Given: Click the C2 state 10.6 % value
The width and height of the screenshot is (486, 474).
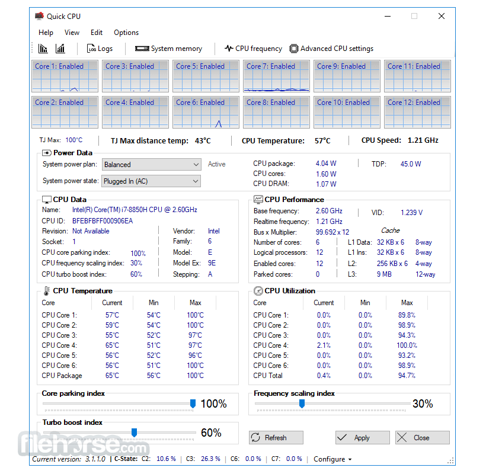Looking at the screenshot, I should (166, 459).
